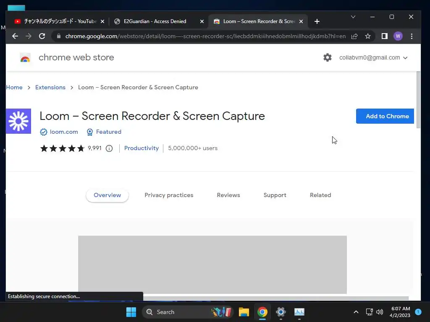Open the Privacy practices tab
Image resolution: width=430 pixels, height=322 pixels.
[169, 195]
